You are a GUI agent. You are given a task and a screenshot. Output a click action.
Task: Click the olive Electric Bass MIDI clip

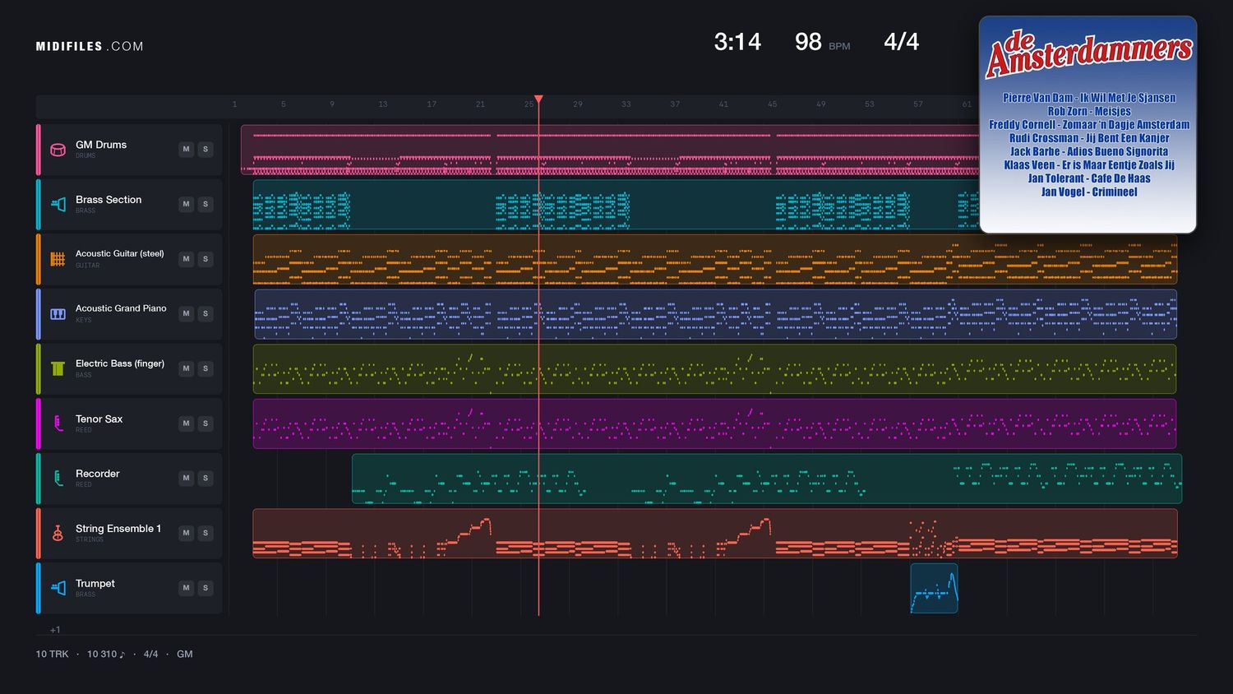point(714,369)
